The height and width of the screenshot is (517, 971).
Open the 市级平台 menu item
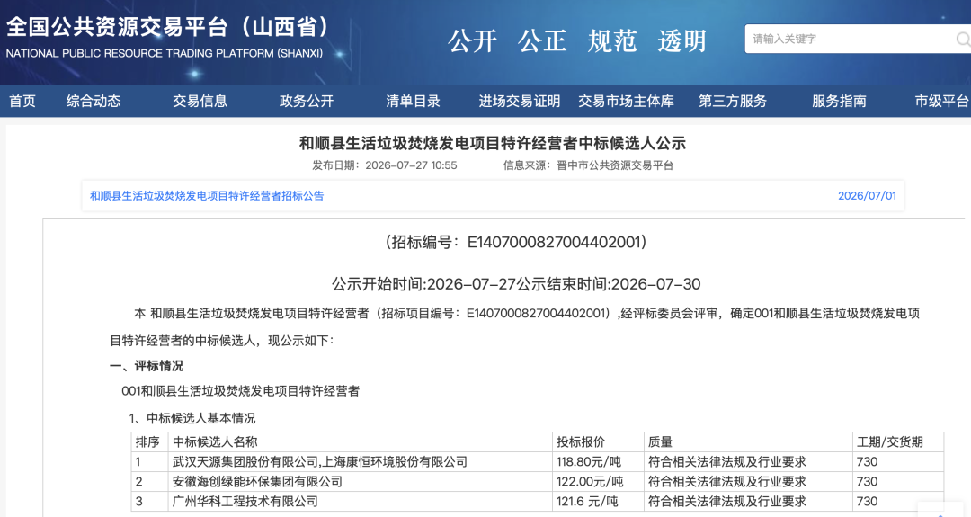(x=942, y=101)
